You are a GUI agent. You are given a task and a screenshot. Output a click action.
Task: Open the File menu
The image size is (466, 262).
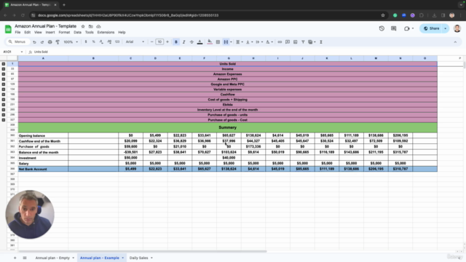[x=17, y=32]
